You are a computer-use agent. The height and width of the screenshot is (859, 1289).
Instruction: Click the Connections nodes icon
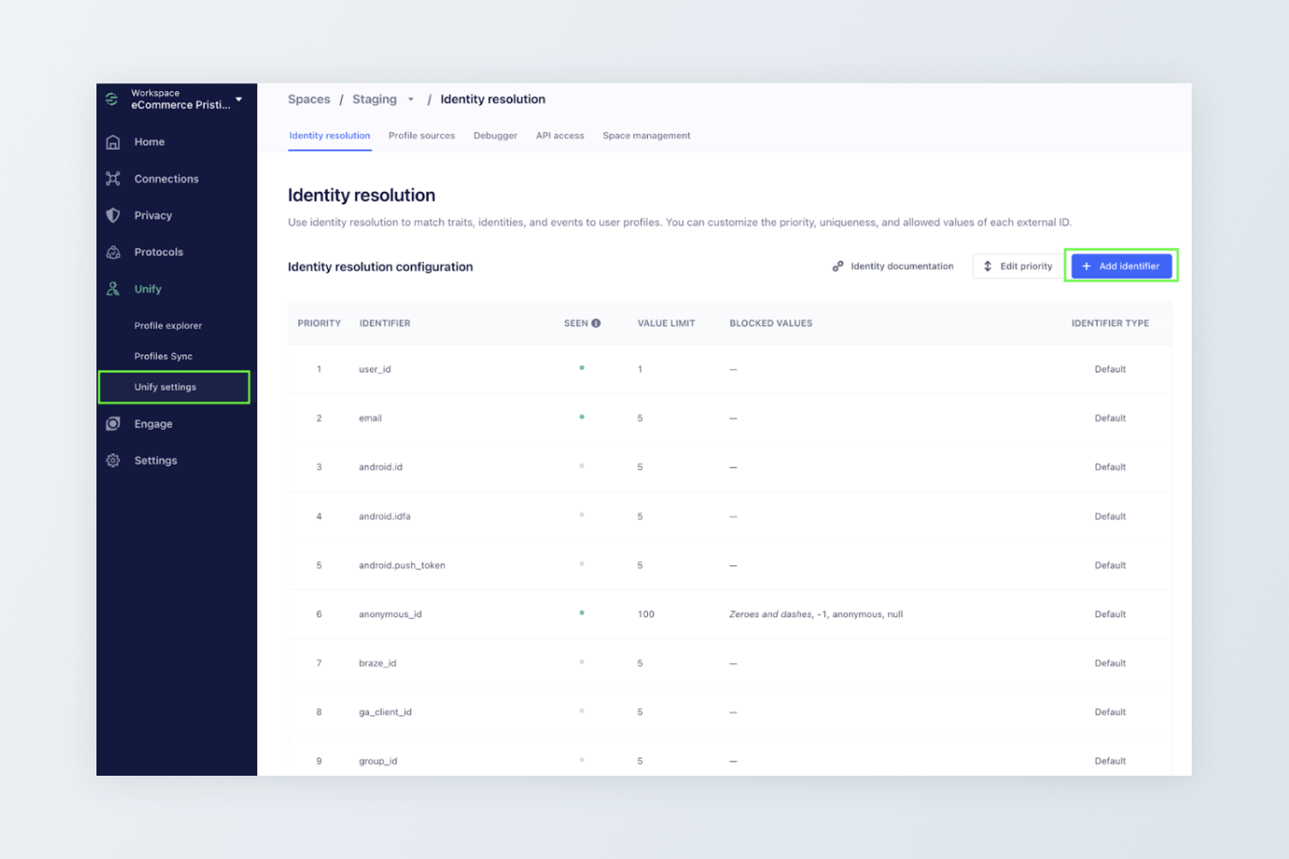[x=113, y=179]
